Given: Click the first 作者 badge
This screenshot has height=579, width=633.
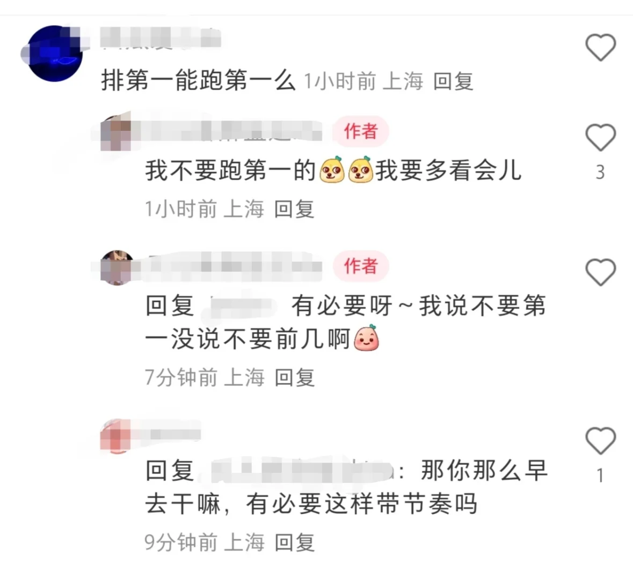Looking at the screenshot, I should 360,131.
